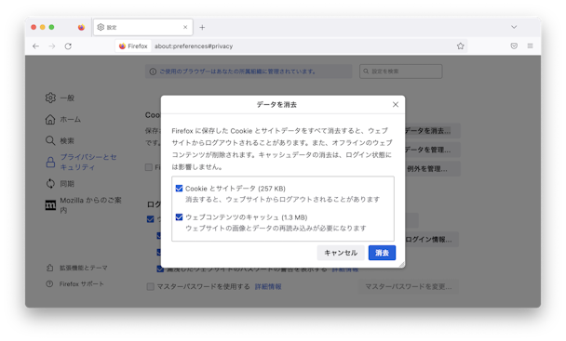Open the Pocket save icon
This screenshot has width=566, height=341.
point(514,46)
